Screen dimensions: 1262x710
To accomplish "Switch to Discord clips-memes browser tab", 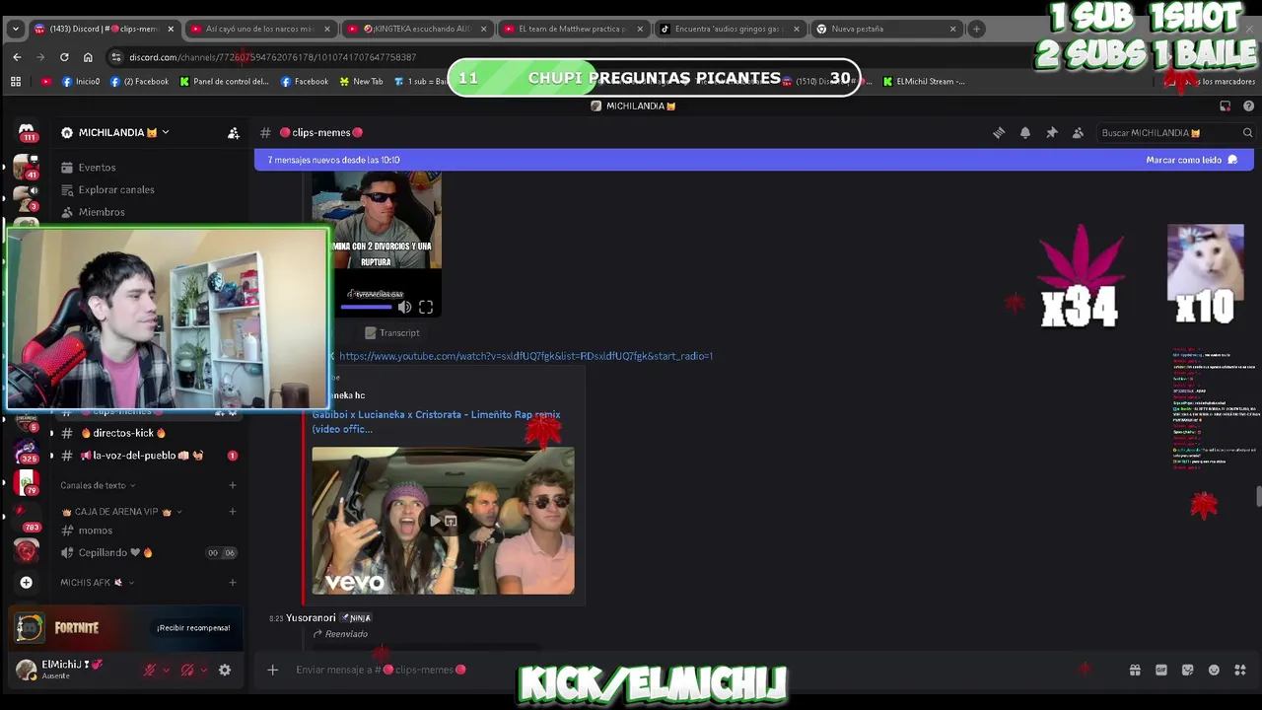I will pos(104,29).
